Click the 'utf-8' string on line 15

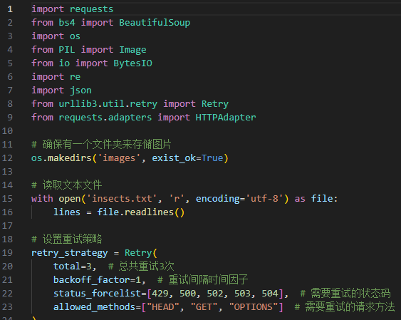(x=264, y=199)
